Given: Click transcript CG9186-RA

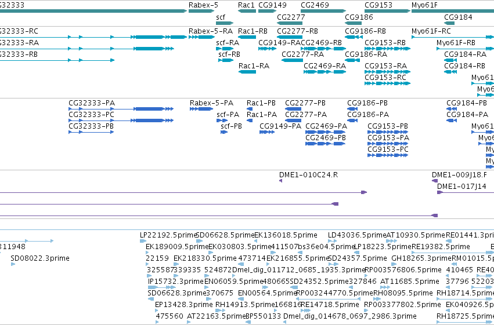Looking at the screenshot, I should [x=352, y=60].
